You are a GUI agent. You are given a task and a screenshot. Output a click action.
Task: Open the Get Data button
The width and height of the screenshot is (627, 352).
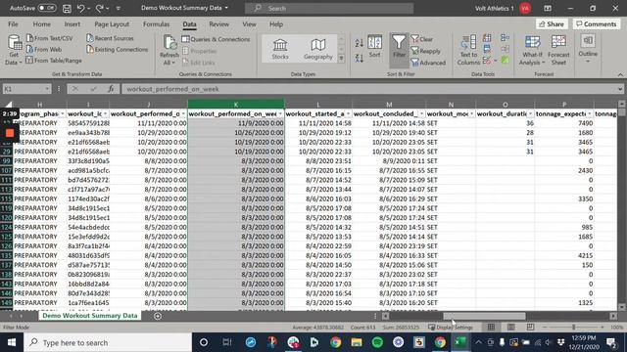click(x=14, y=50)
